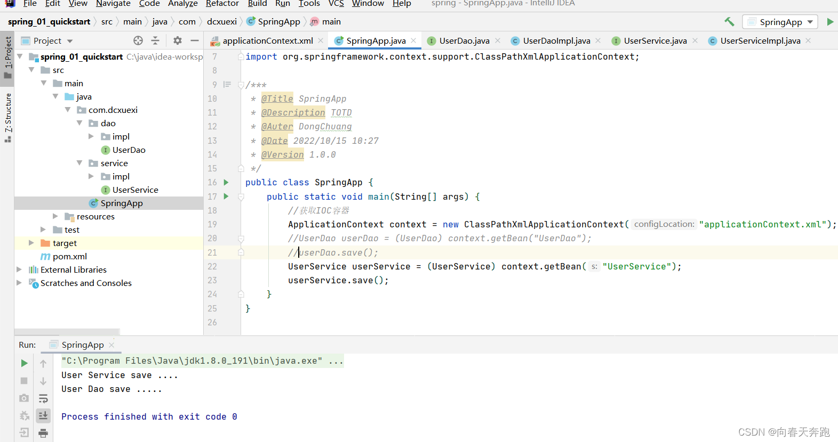838x442 pixels.
Task: Run SpringApp with the toolbar play button
Action: pyautogui.click(x=830, y=22)
